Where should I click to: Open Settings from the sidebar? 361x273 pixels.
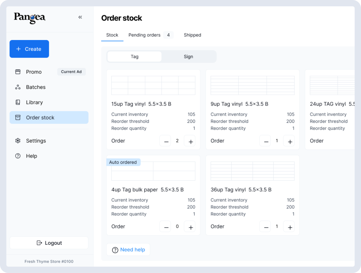point(36,141)
